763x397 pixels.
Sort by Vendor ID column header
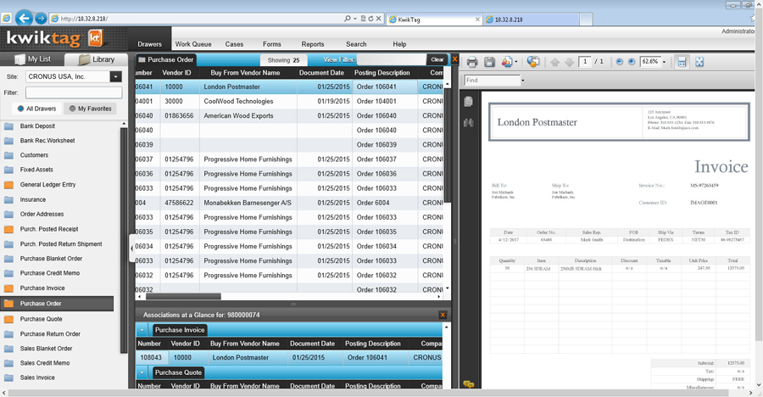(176, 73)
